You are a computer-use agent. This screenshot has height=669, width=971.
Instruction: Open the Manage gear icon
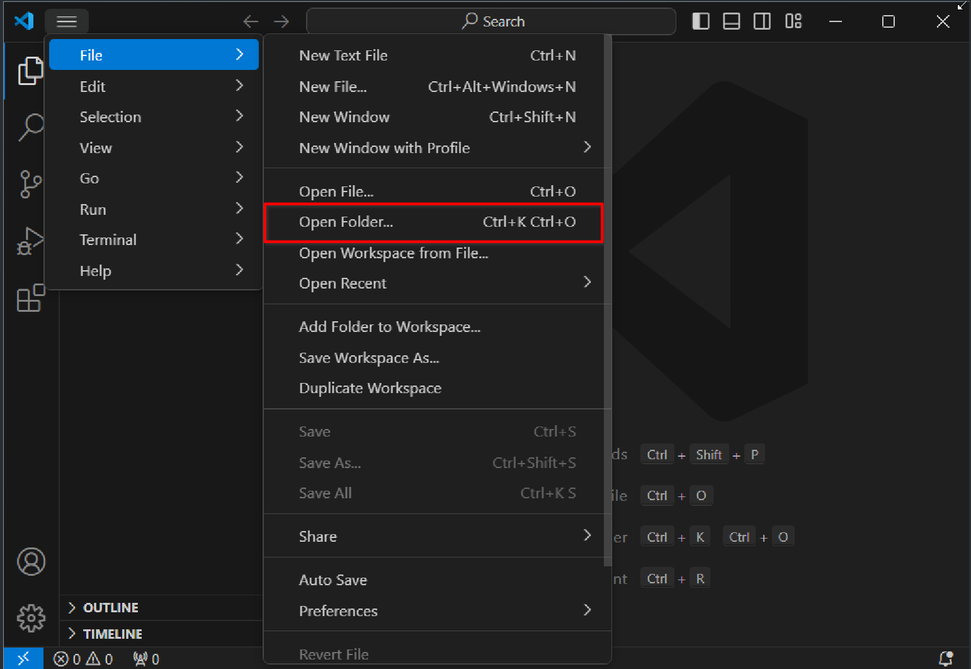(x=31, y=618)
